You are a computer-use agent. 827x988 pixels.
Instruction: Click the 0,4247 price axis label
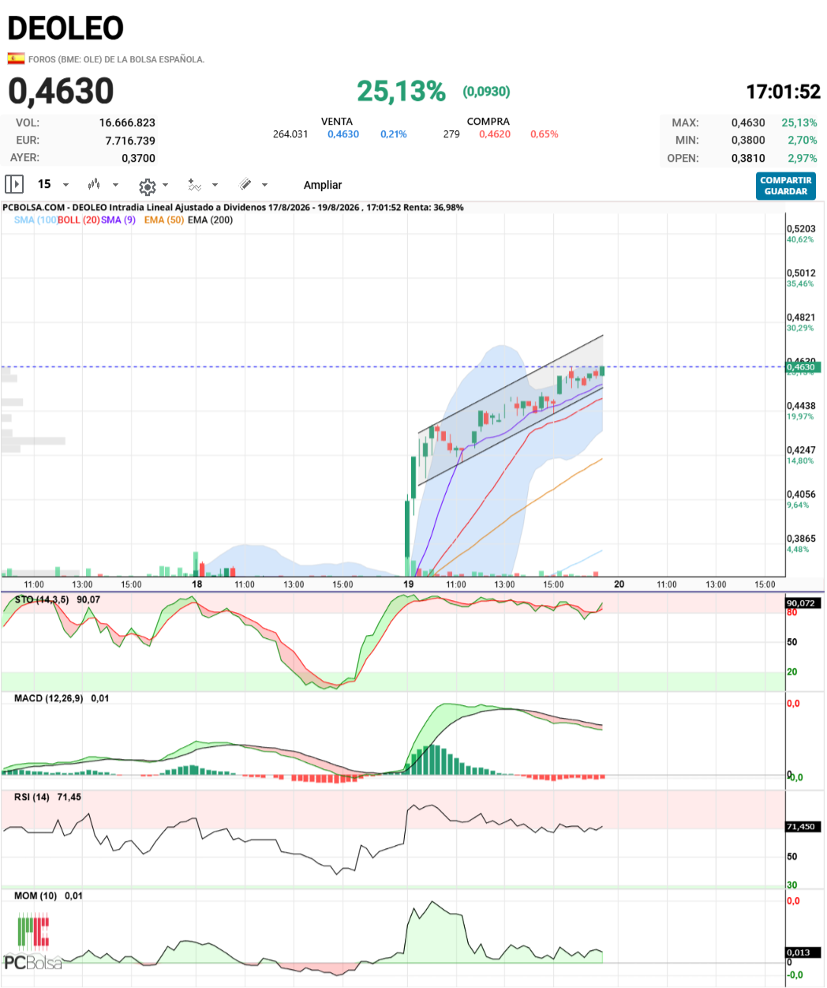coord(801,450)
